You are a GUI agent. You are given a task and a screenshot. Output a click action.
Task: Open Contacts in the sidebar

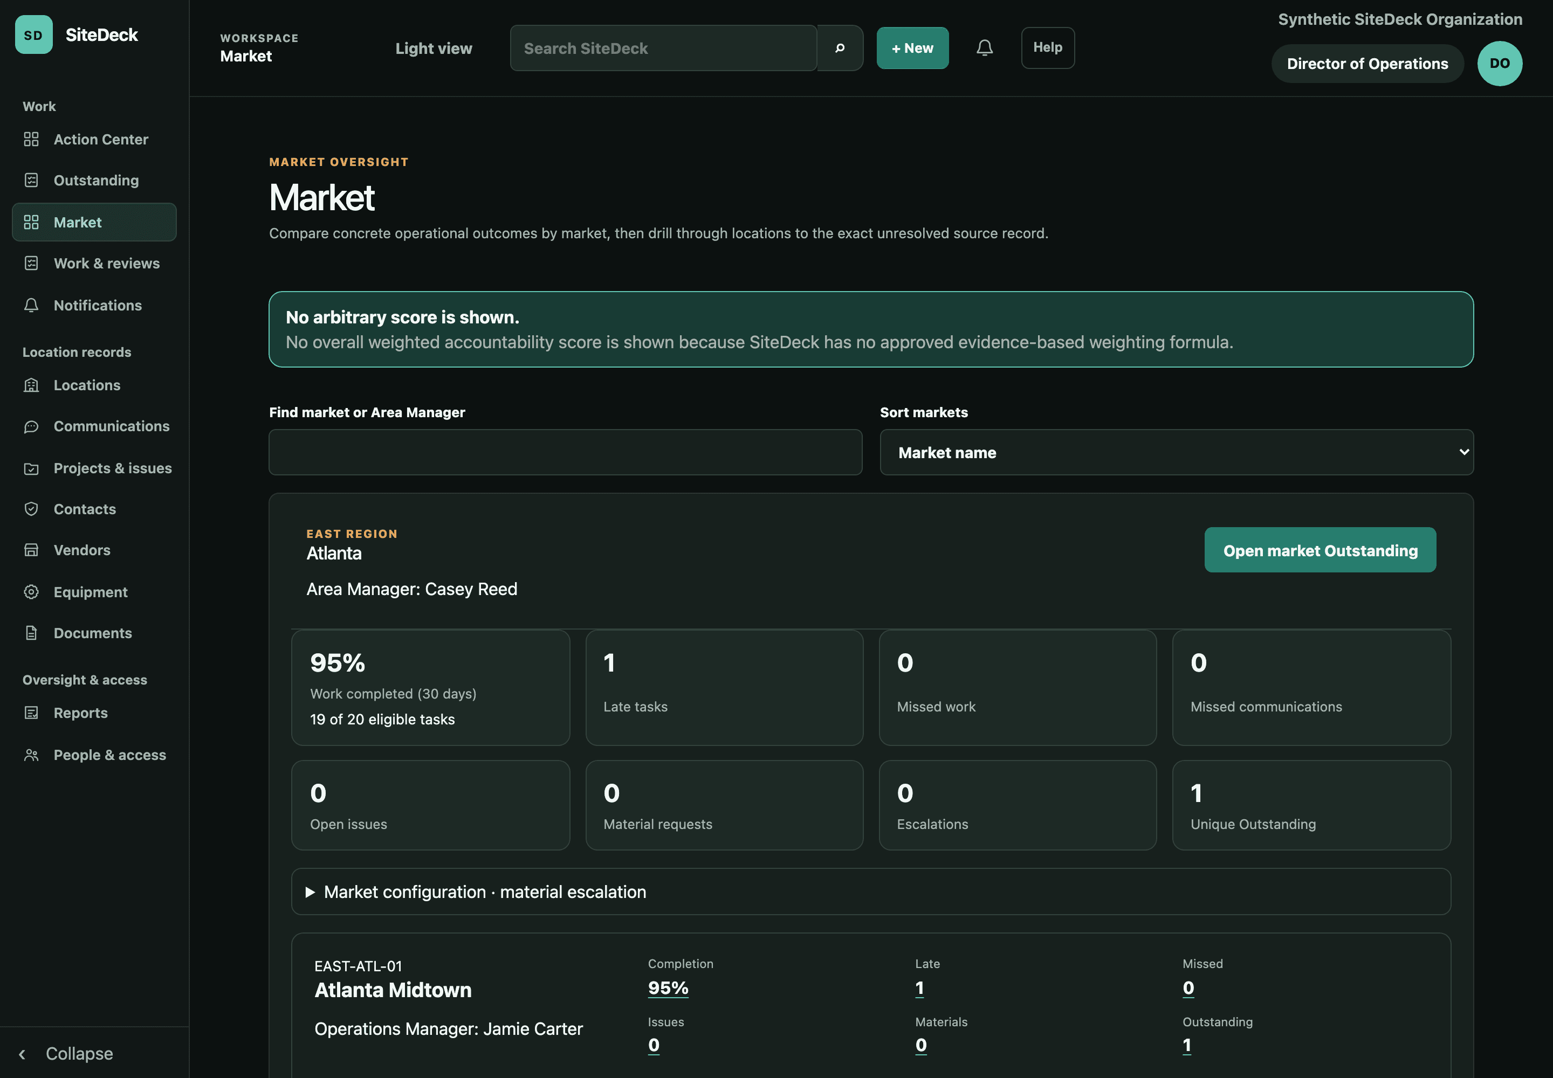[x=94, y=509]
